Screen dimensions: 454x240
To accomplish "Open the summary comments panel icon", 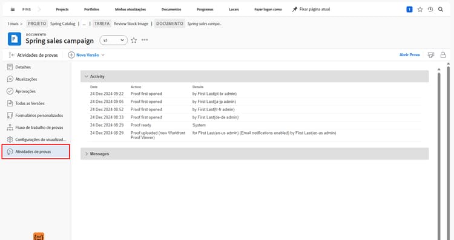I will (431, 55).
